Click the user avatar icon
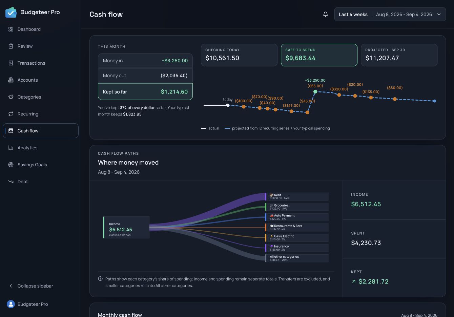The height and width of the screenshot is (317, 454). click(11, 304)
